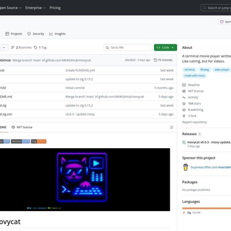Click the Insights graph icon
231x231 pixels.
51,34
